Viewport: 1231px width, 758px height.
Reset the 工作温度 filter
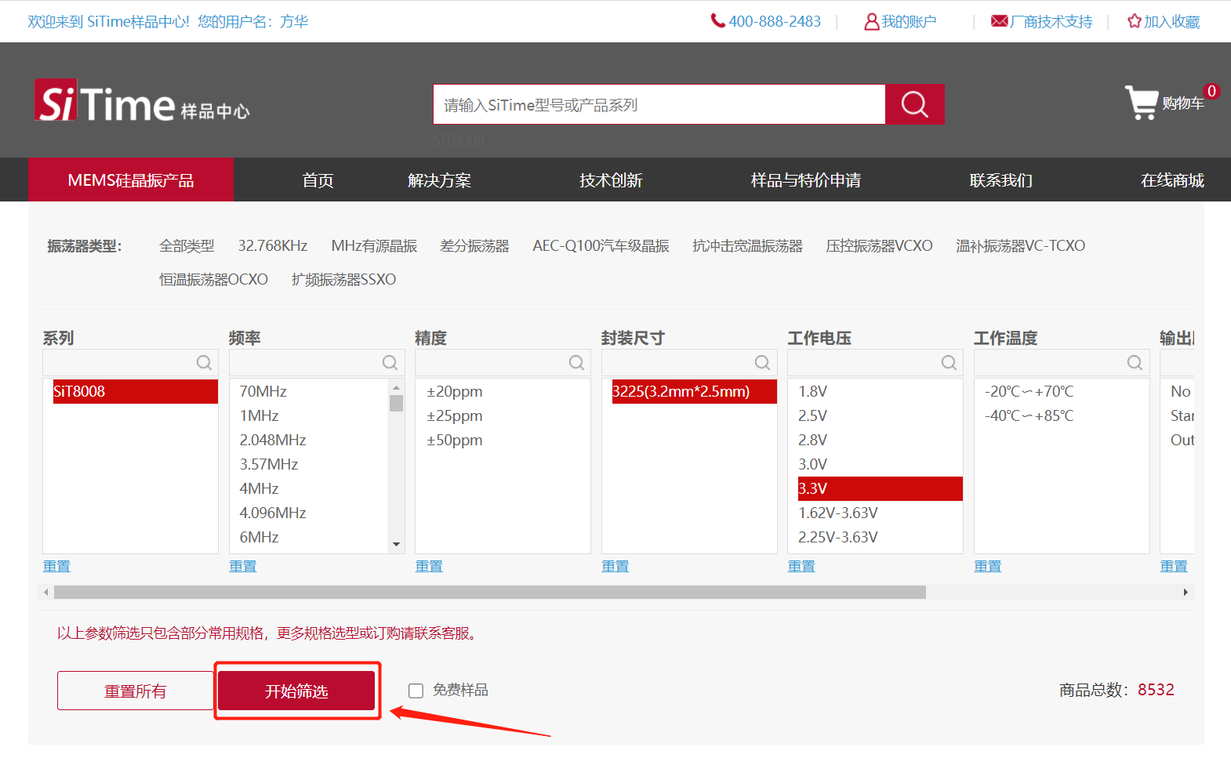(988, 566)
